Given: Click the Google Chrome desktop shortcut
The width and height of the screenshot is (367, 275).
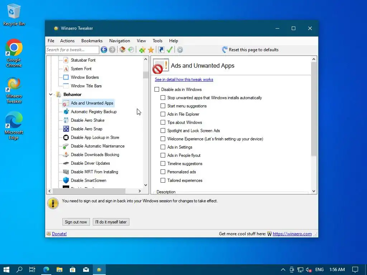Looking at the screenshot, I should (x=14, y=53).
